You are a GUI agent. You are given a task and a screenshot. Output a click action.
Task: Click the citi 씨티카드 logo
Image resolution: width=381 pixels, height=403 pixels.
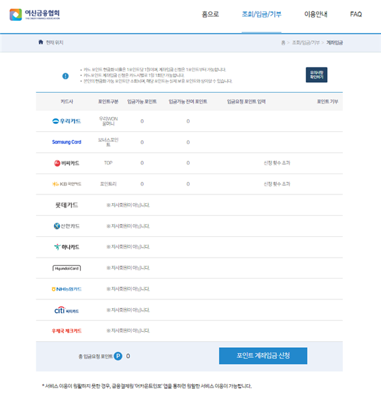67,310
